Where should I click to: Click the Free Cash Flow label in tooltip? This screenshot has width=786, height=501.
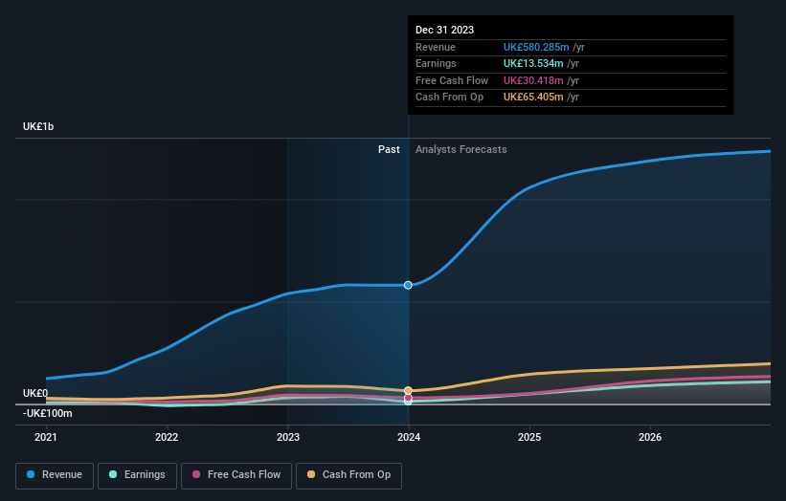(x=452, y=80)
